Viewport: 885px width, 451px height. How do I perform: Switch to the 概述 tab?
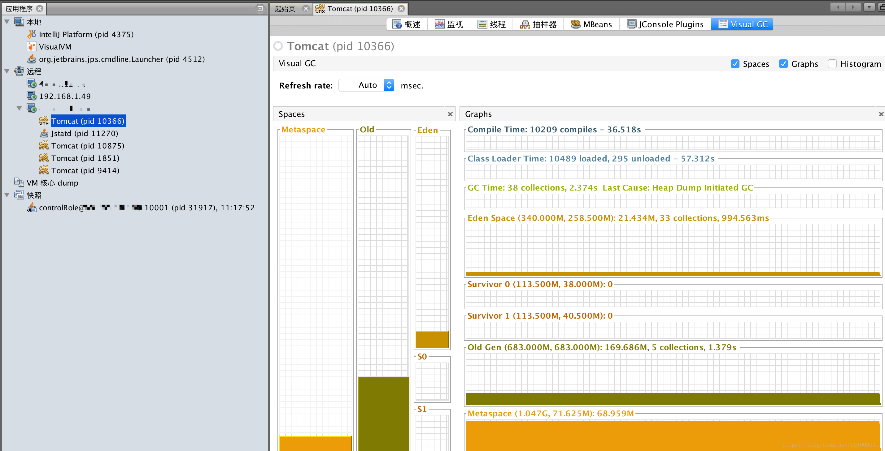pyautogui.click(x=407, y=24)
